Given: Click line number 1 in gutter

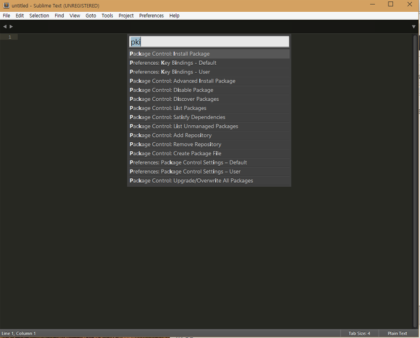Looking at the screenshot, I should tap(10, 37).
